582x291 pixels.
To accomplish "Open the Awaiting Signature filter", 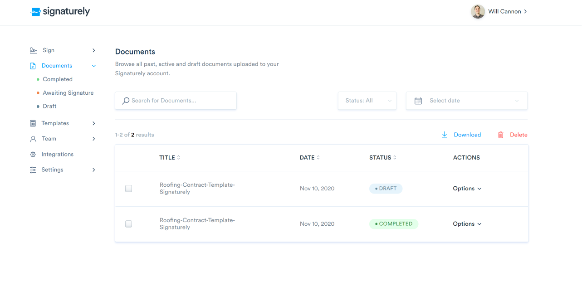I will pos(68,93).
